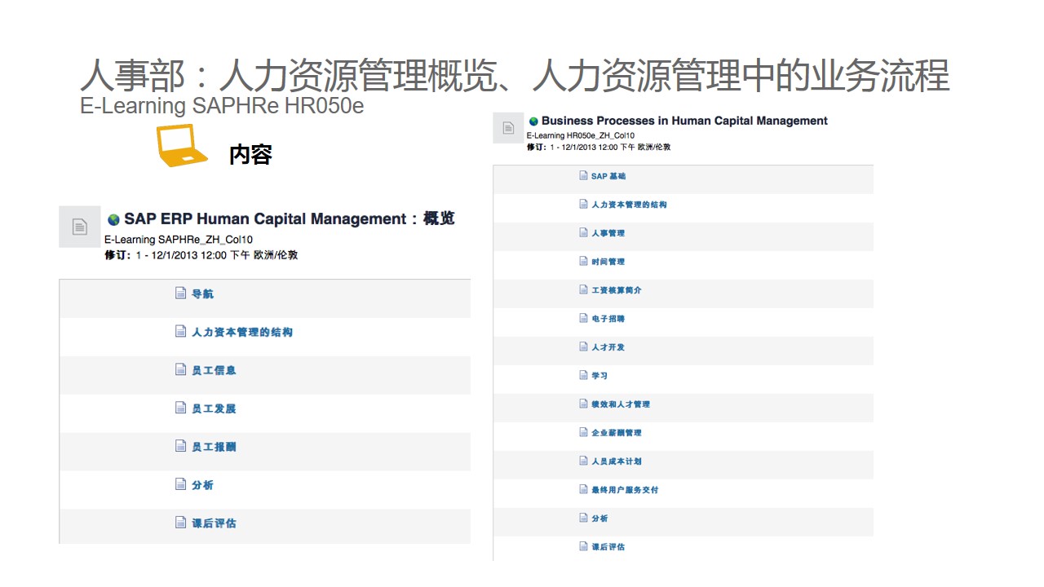Open the 最终用户服务交付 lesson link

(625, 490)
